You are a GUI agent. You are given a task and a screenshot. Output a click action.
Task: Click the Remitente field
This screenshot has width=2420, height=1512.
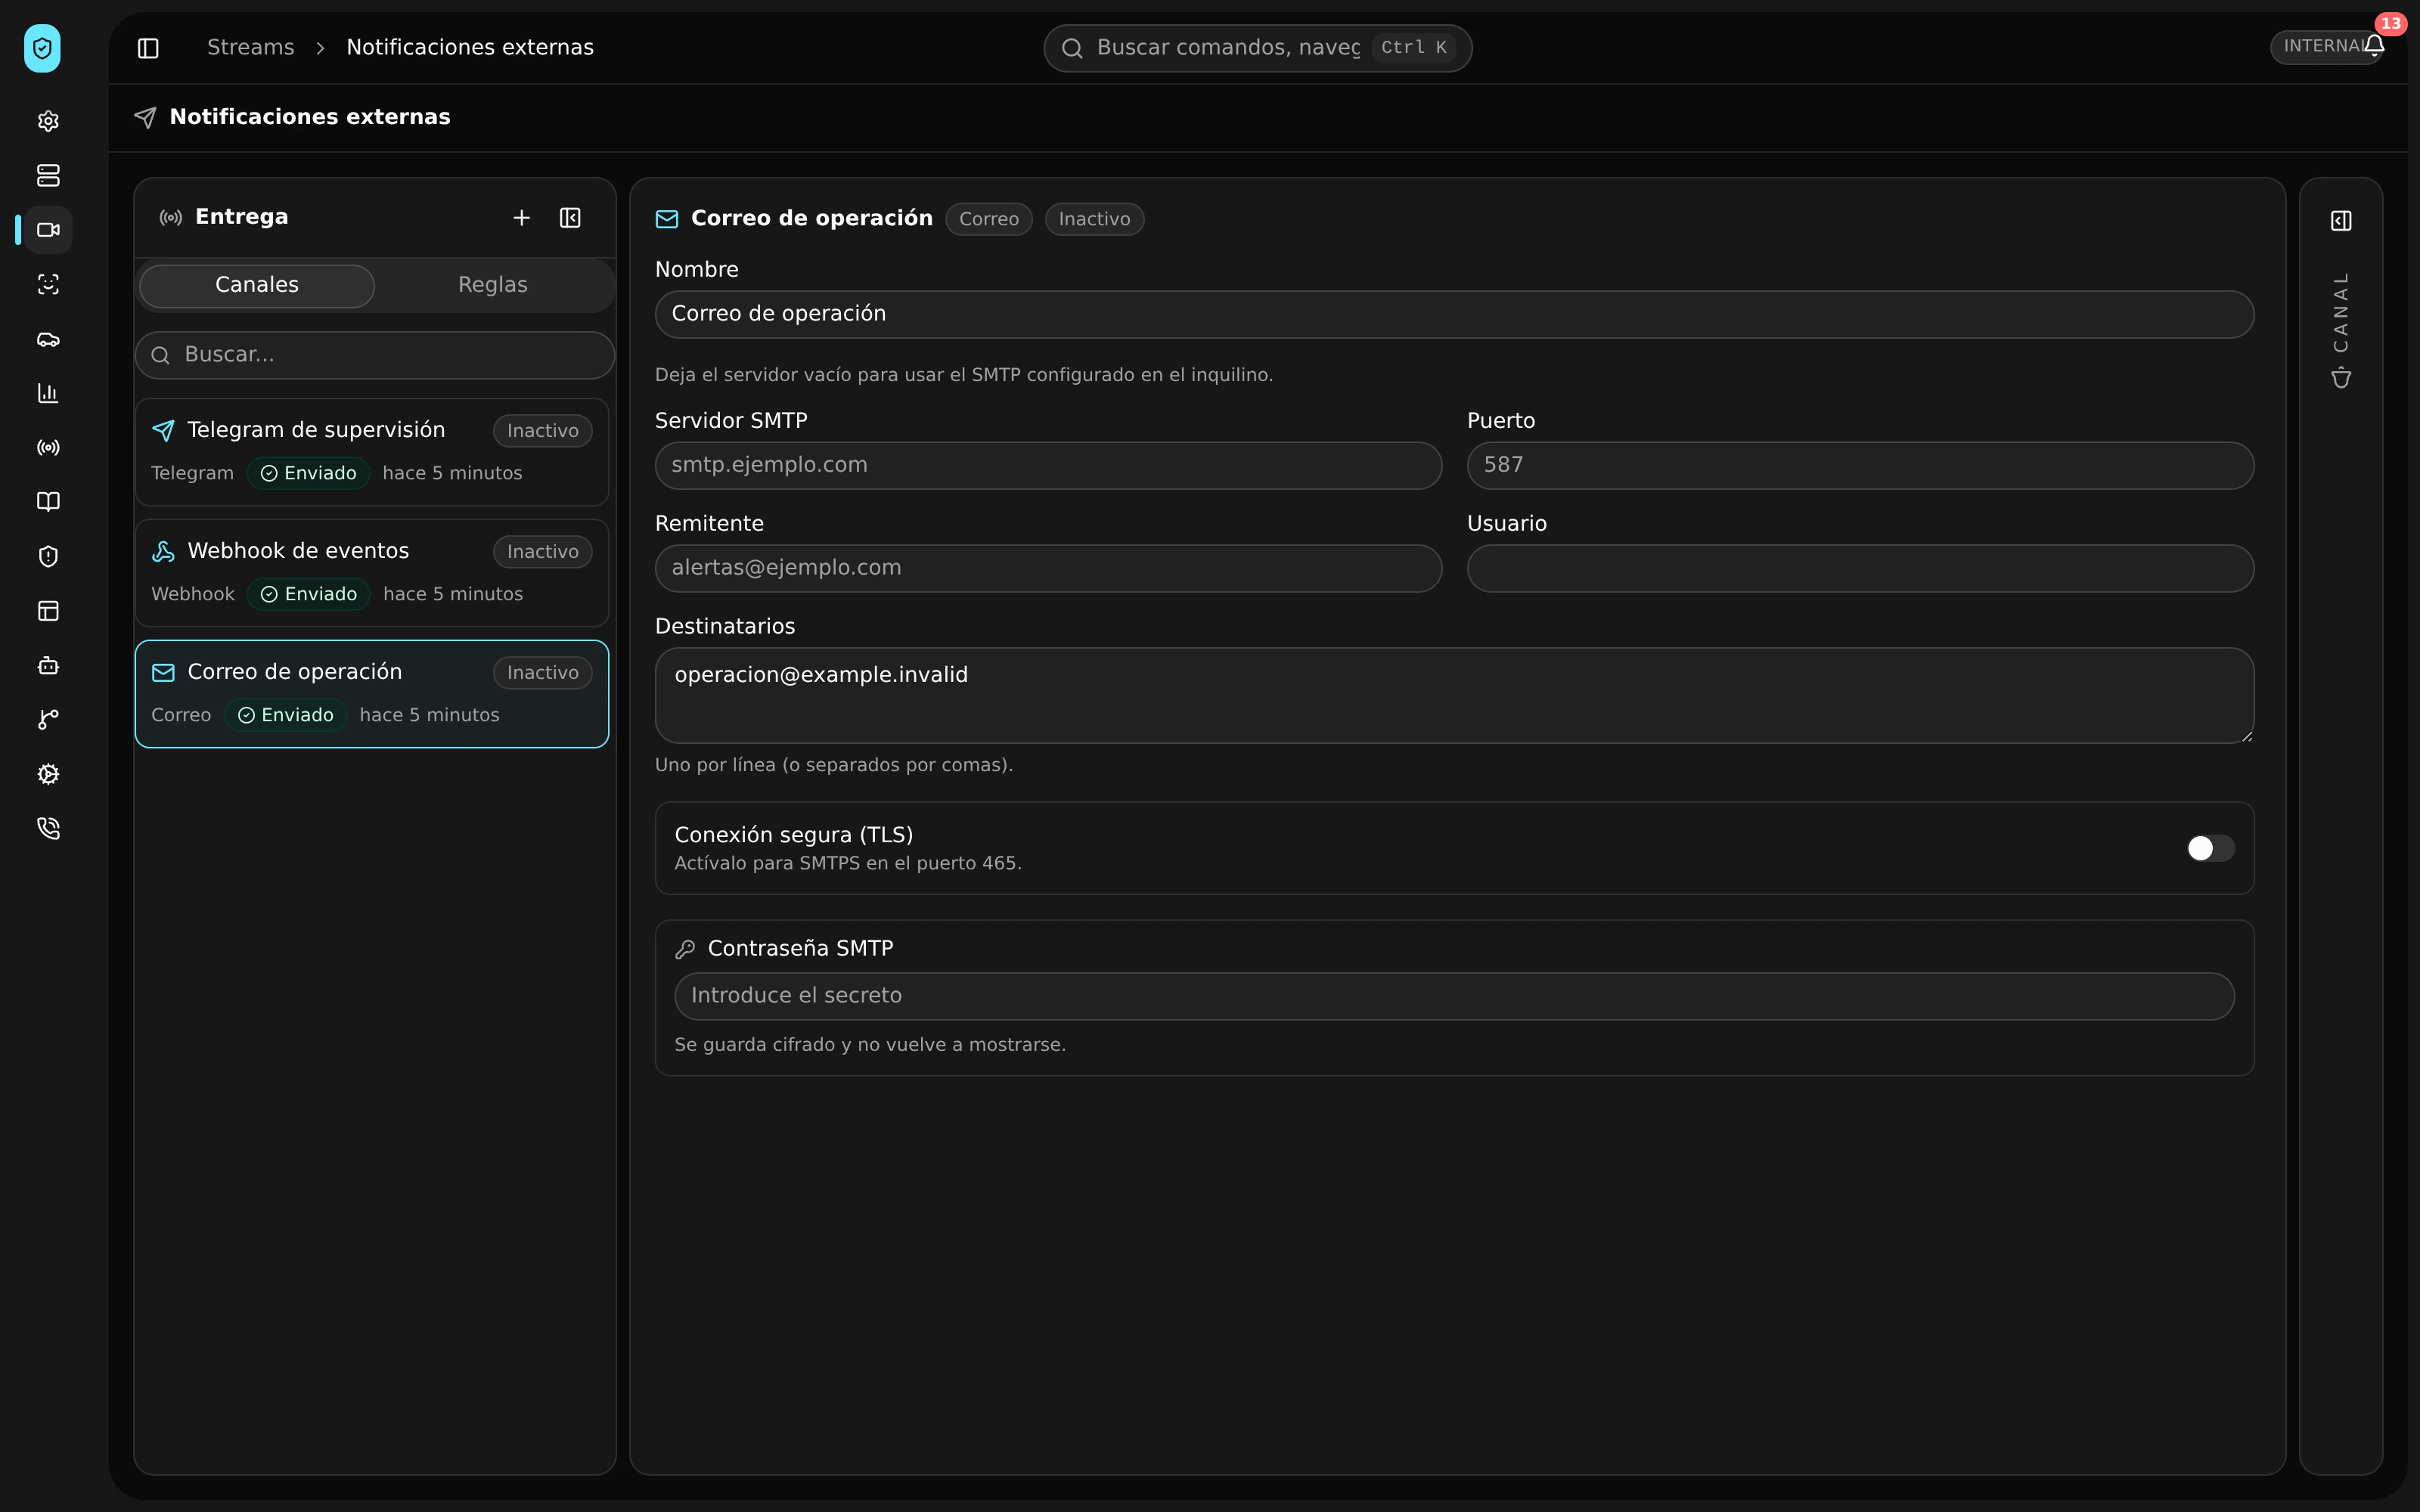[1048, 568]
